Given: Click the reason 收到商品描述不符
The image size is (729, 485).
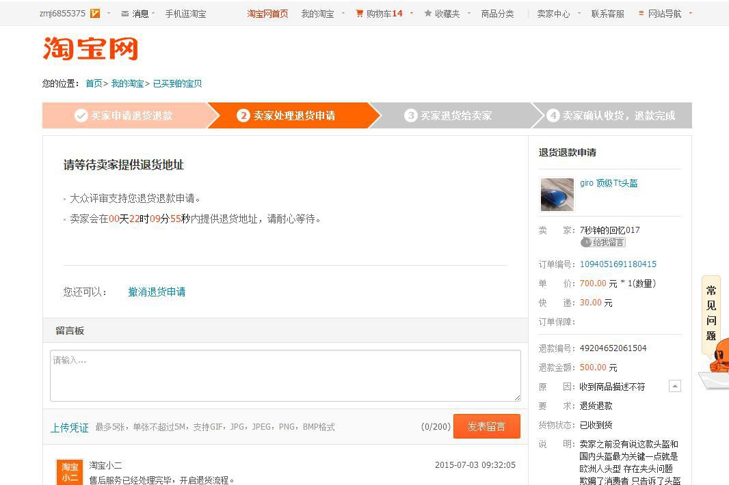Looking at the screenshot, I should pyautogui.click(x=612, y=387).
